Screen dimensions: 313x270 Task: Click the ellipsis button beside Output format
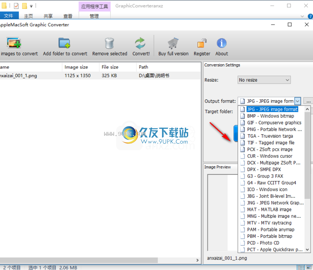[x=308, y=101]
